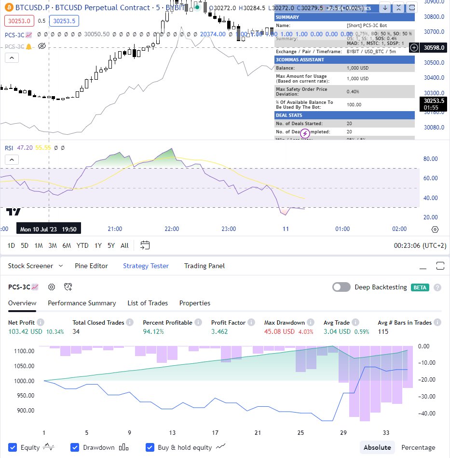Collapse the indicator legend on price pane
Viewport: 450px width, 458px height.
point(12,58)
